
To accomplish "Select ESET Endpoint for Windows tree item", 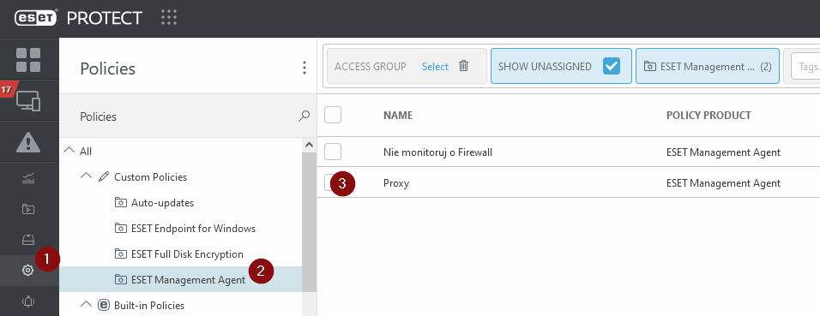I will pyautogui.click(x=193, y=229).
